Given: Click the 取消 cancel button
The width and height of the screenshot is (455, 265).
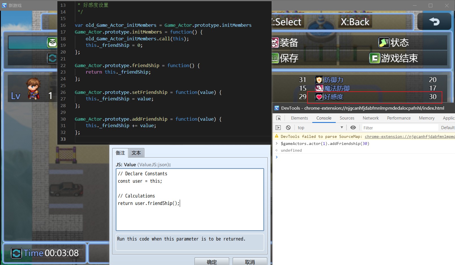Looking at the screenshot, I should click(250, 262).
